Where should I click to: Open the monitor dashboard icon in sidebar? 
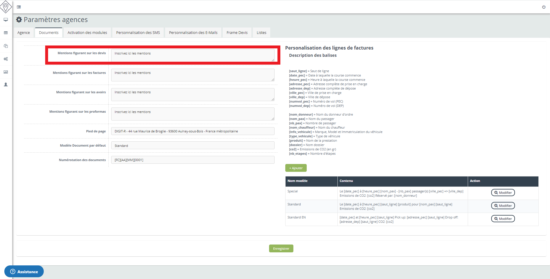[6, 20]
